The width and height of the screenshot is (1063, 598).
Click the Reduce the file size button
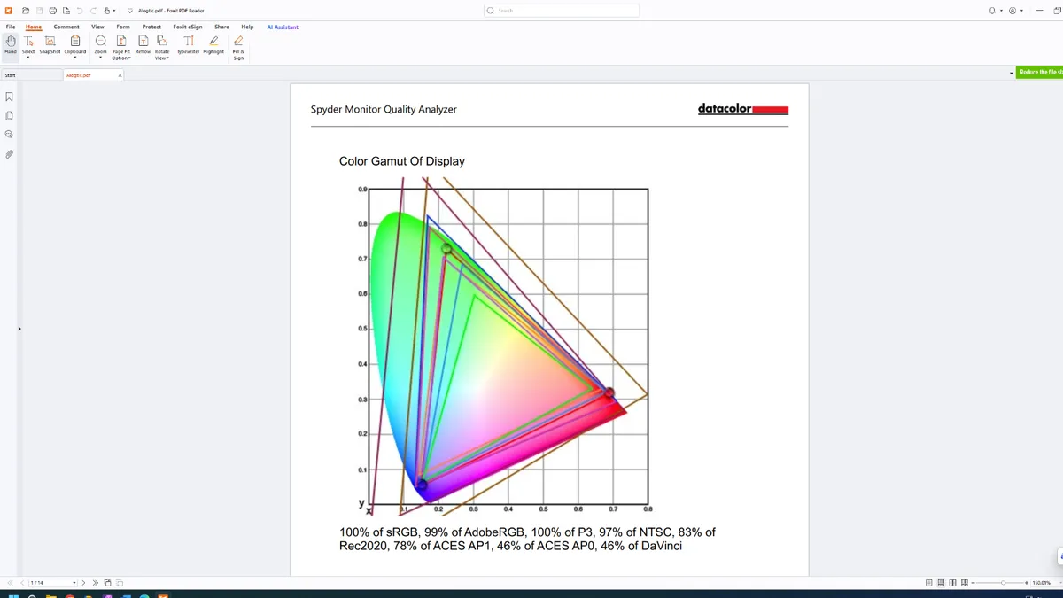point(1039,72)
